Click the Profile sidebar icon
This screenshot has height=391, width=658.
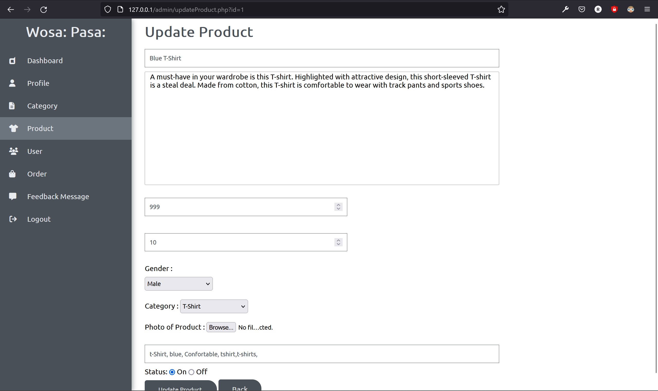[12, 83]
